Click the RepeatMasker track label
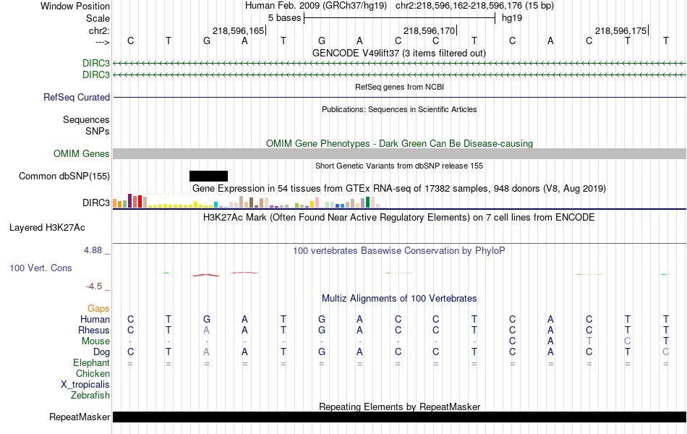 pyautogui.click(x=80, y=417)
